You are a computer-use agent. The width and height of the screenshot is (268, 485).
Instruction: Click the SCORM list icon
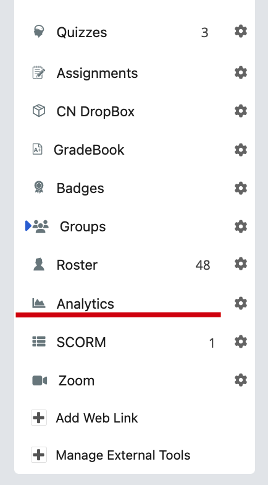point(39,341)
